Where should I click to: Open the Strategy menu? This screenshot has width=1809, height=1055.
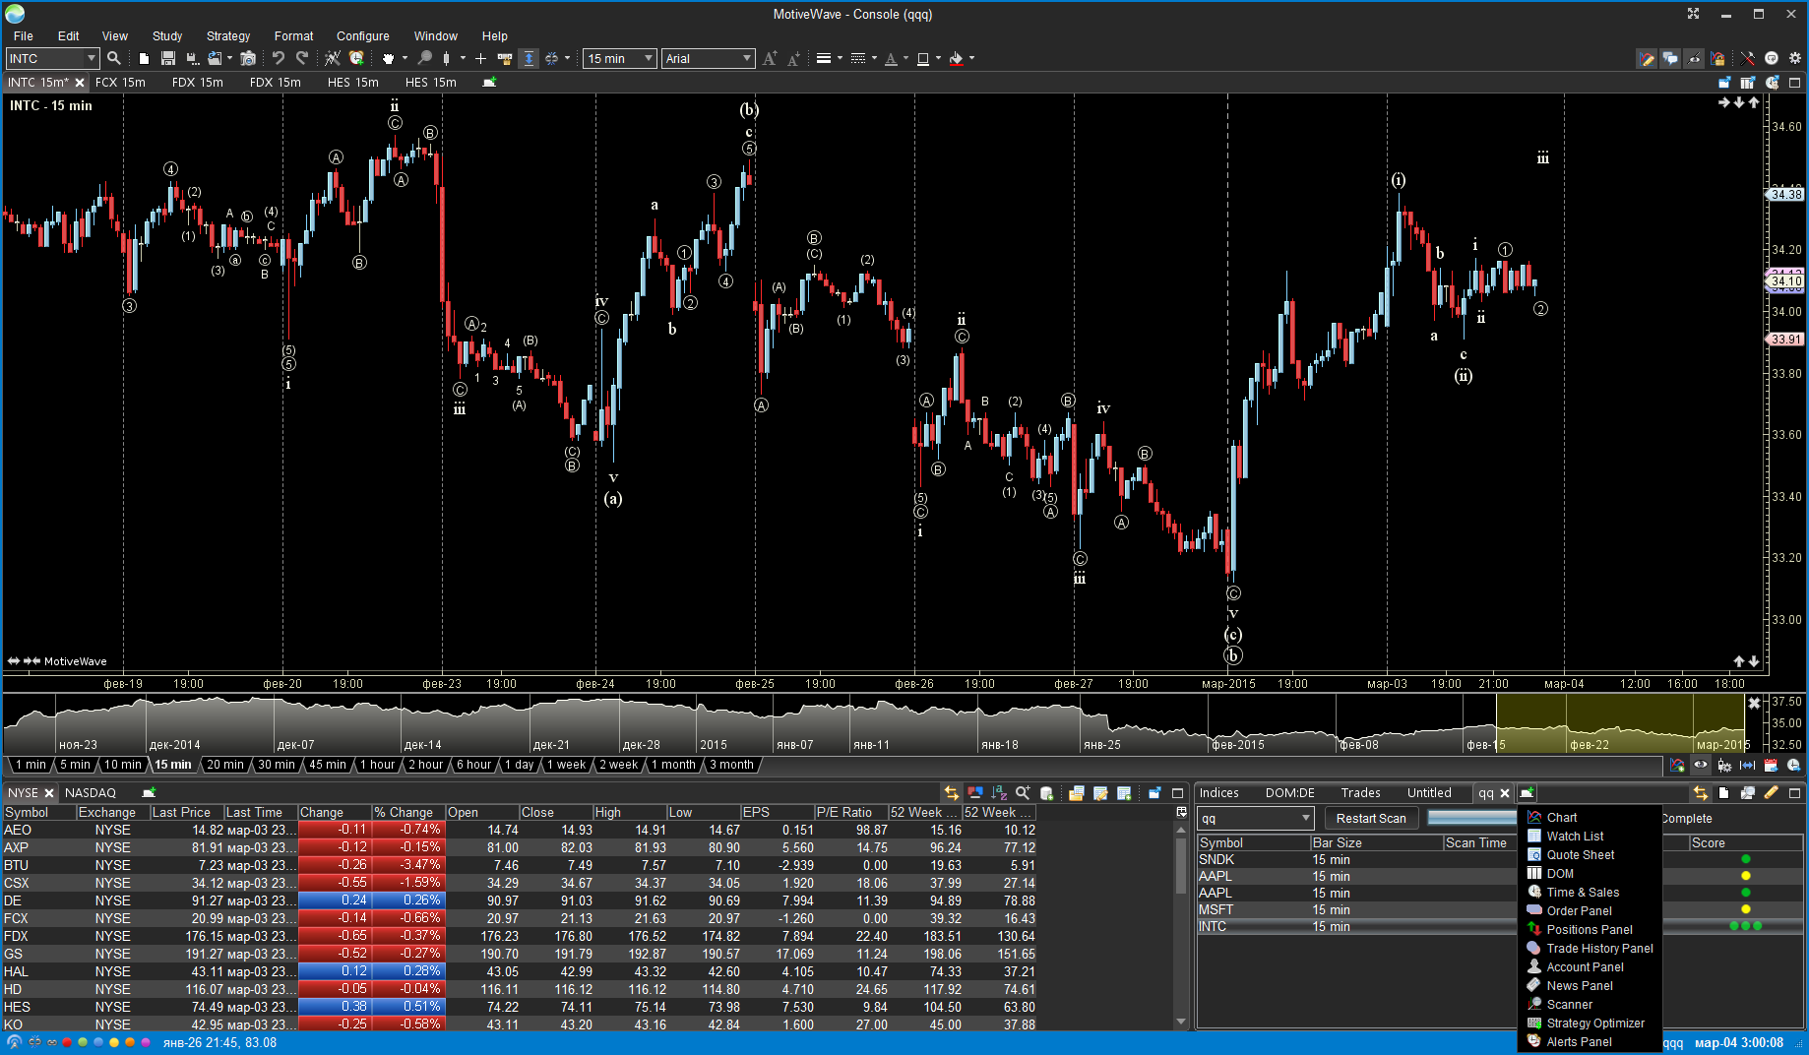click(x=227, y=36)
